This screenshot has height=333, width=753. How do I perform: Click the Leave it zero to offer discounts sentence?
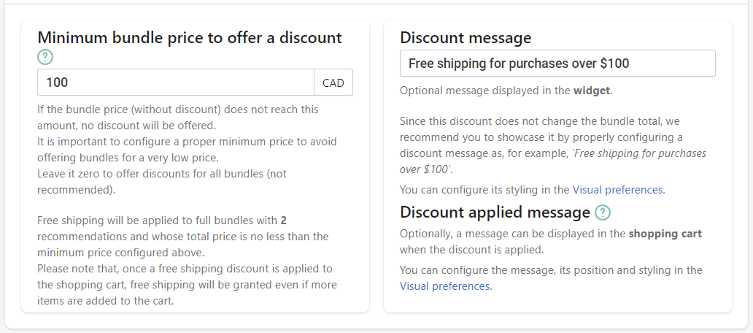162,181
